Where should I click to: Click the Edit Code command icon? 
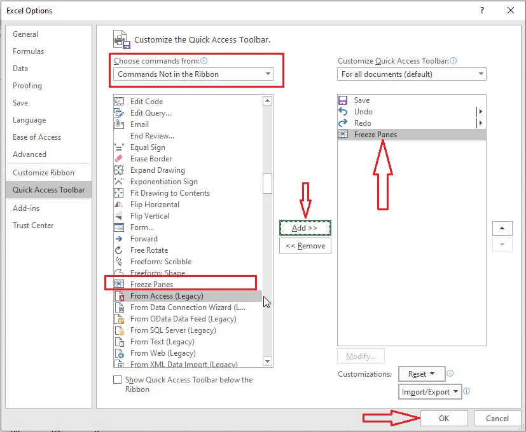(x=119, y=102)
